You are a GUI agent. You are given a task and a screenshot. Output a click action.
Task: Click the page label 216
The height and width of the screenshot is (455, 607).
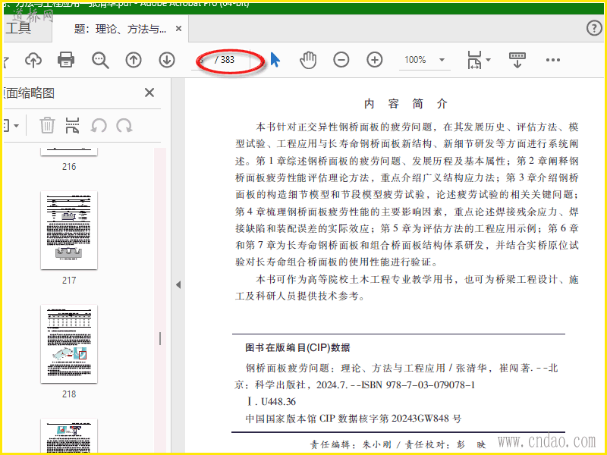[69, 167]
